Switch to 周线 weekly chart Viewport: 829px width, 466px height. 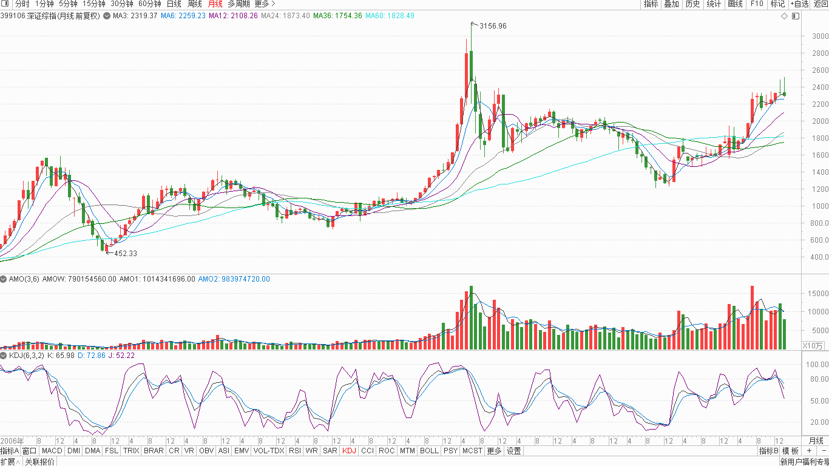pyautogui.click(x=195, y=4)
